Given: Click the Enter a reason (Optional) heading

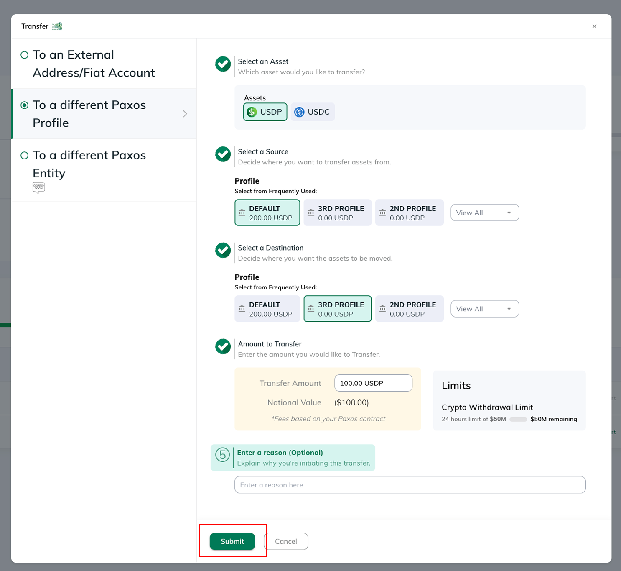Looking at the screenshot, I should (x=280, y=453).
